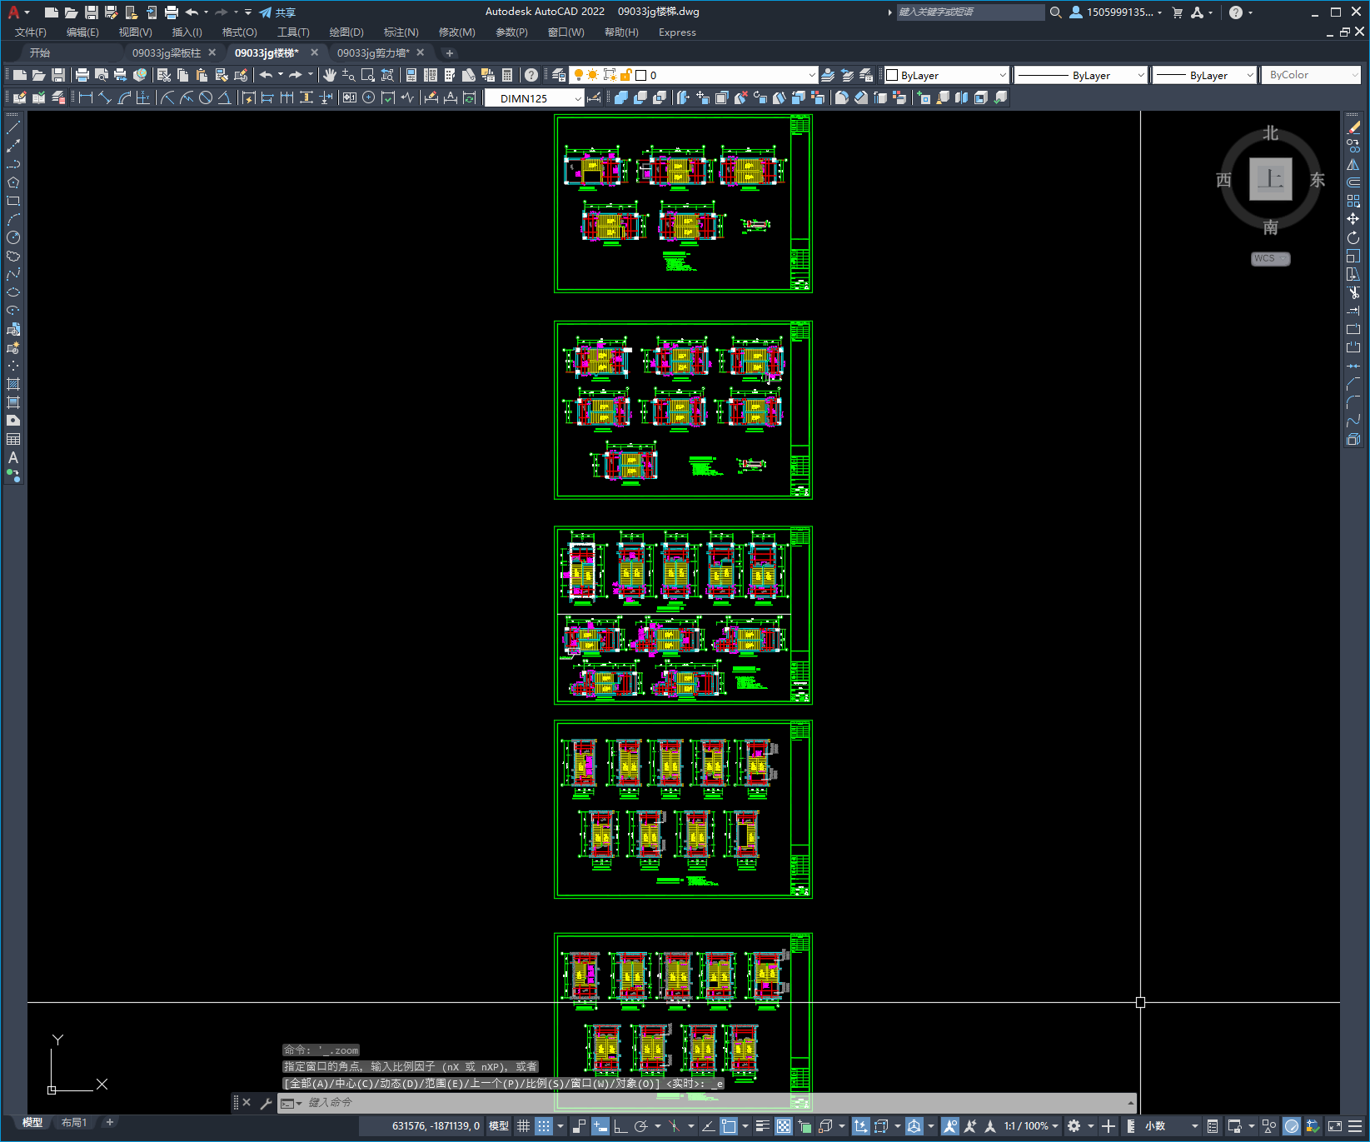Click the Help question mark in the standard toolbar
Viewport: 1370px width, 1142px height.
pyautogui.click(x=531, y=75)
